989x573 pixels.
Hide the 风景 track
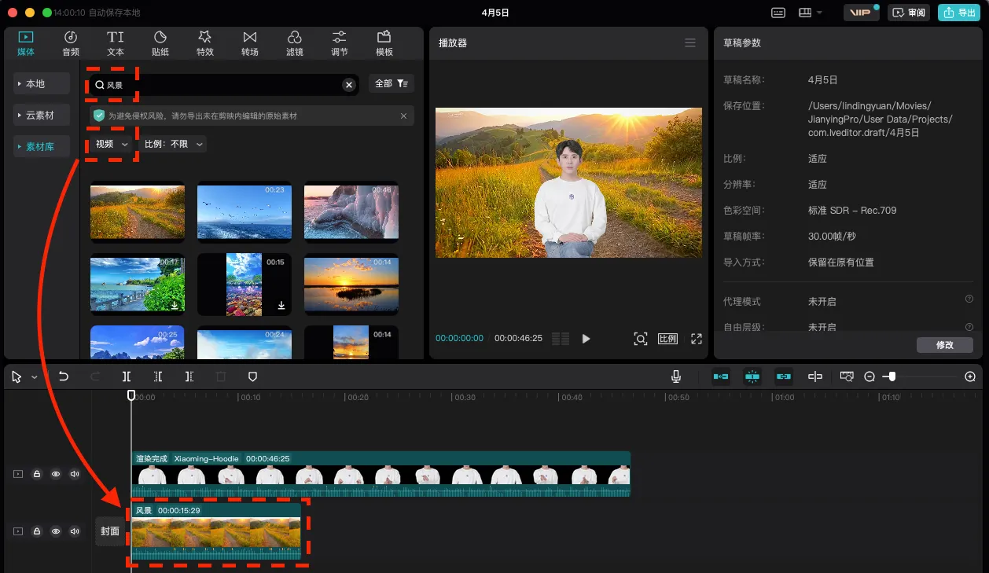click(56, 531)
